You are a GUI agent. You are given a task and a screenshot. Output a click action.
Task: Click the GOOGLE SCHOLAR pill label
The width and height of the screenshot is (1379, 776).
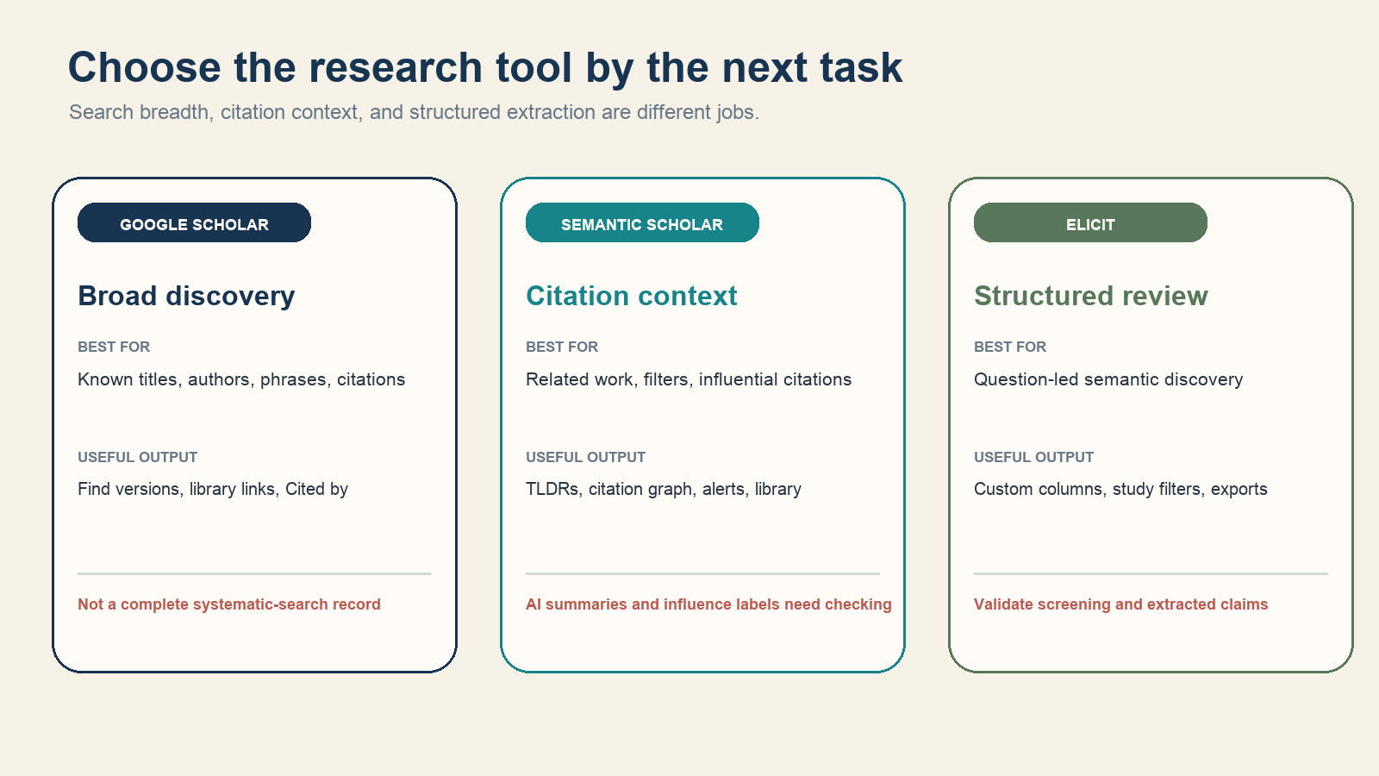pos(194,223)
